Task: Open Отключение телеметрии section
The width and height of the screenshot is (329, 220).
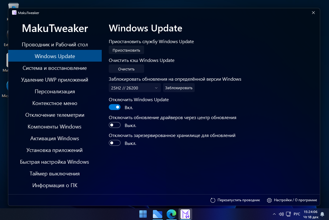Action: pos(55,115)
